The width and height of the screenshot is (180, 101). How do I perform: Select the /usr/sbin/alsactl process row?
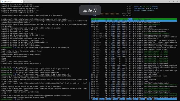click(134, 40)
